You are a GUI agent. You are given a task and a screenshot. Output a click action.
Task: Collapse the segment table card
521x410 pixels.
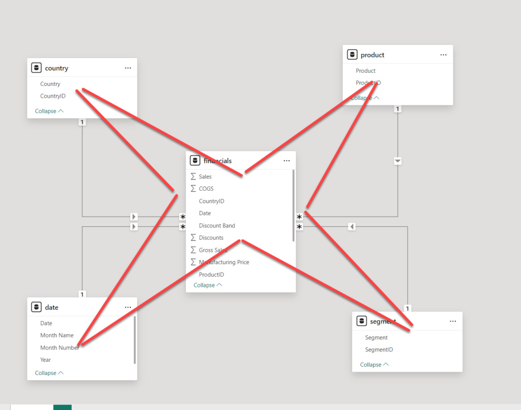coord(374,365)
